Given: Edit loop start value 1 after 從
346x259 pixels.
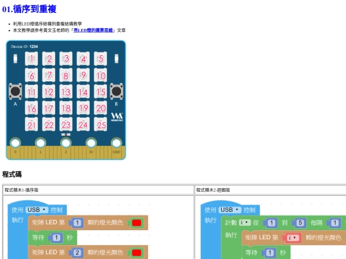Looking at the screenshot, I should pyautogui.click(x=271, y=223).
